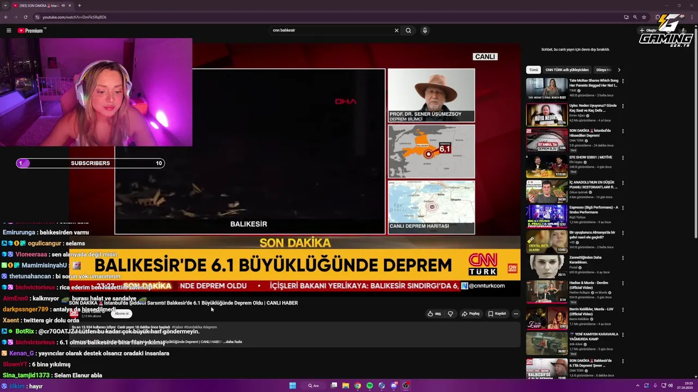Viewport: 698px width, 392px height.
Task: Click the 'Oluştur' create button
Action: point(648,30)
